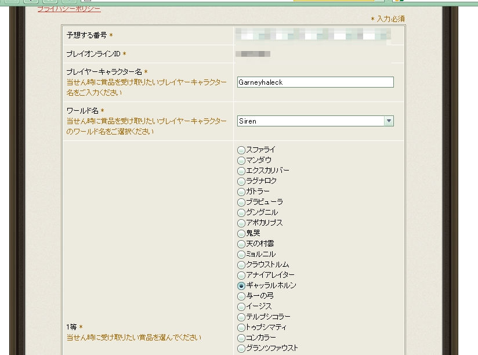
Task: Pick the クラウストルム prize option
Action: [x=241, y=265]
